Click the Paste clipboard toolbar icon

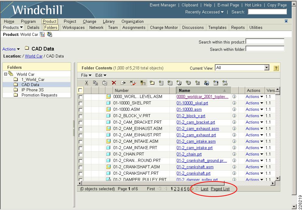105,83
